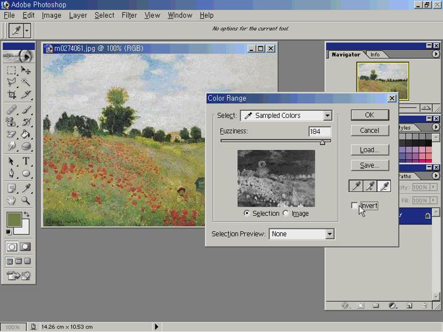The image size is (443, 332).
Task: Select the Slice tool
Action: (x=26, y=95)
